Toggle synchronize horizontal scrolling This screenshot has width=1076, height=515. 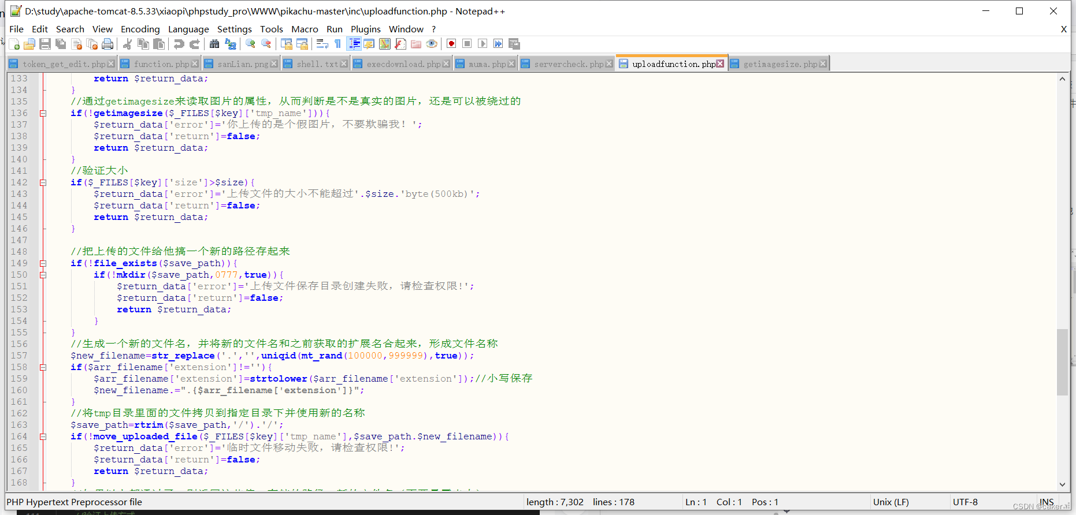pyautogui.click(x=302, y=44)
